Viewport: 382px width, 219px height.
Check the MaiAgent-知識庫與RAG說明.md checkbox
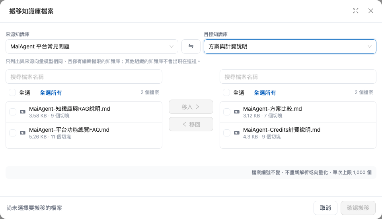[x=13, y=112]
